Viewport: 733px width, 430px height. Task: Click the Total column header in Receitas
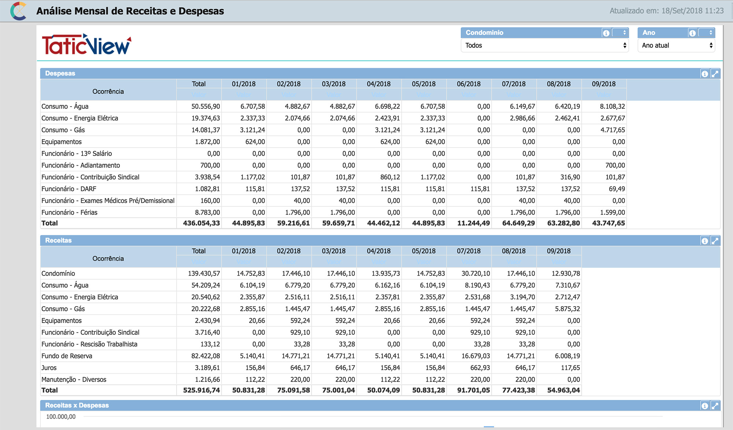click(199, 251)
